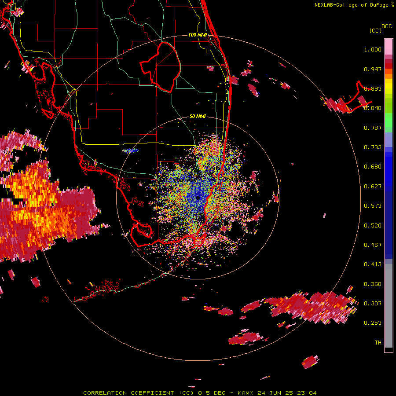Select the 0.360 scale value
This screenshot has width=396, height=396.
373,284
